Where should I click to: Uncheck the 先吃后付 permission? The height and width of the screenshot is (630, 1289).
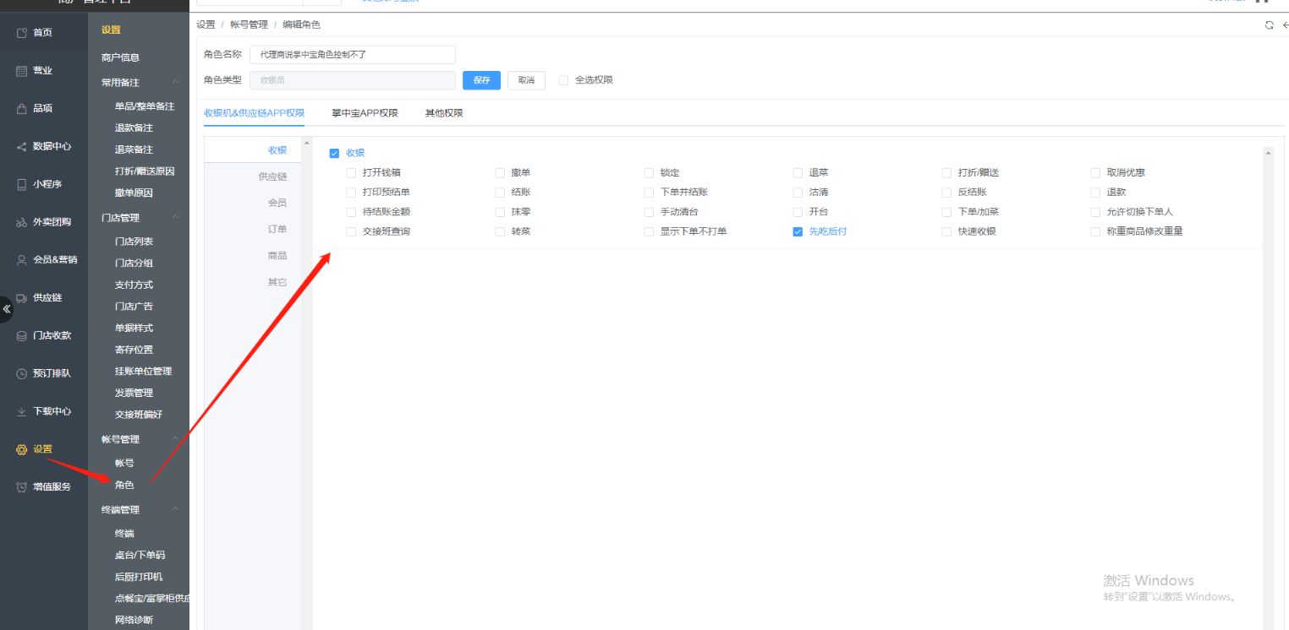[x=798, y=231]
